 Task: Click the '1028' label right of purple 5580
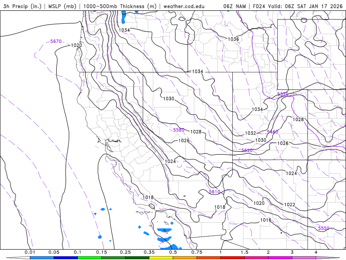pyautogui.click(x=196, y=132)
